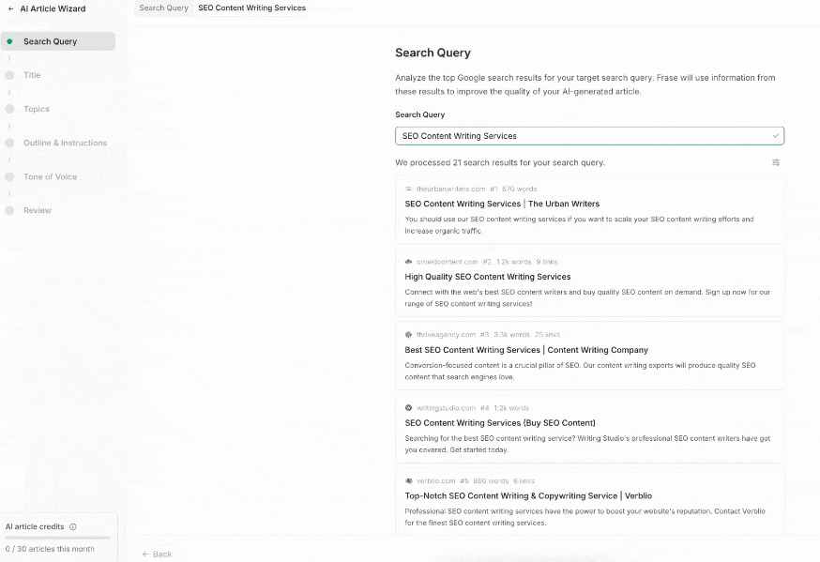
Task: Click the verblio.com favicon icon
Action: (x=408, y=481)
